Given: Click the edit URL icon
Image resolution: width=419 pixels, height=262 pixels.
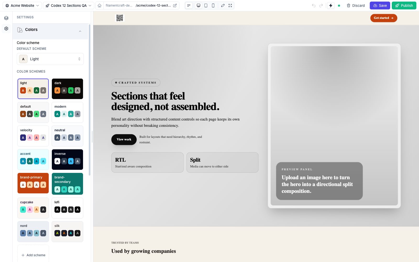Looking at the screenshot, I should click(x=175, y=6).
